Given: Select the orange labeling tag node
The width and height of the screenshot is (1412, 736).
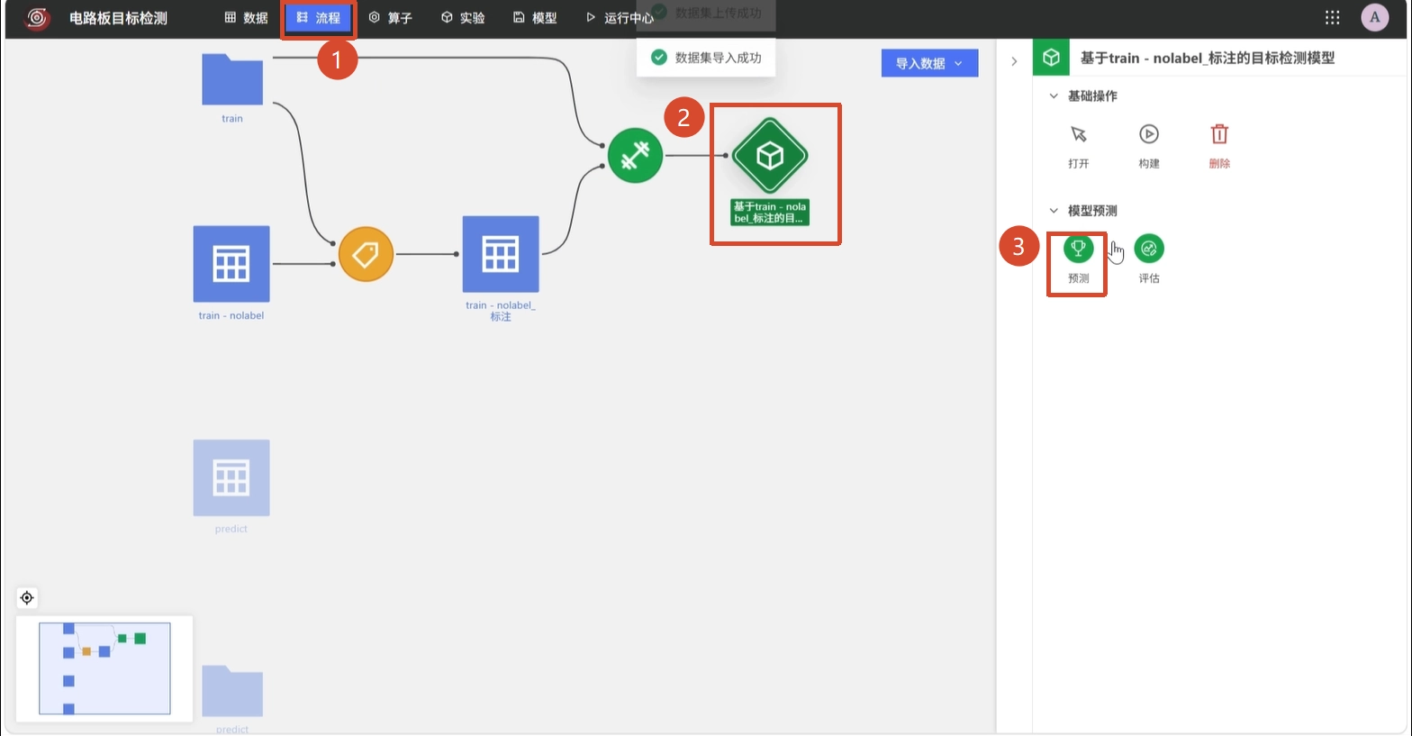Looking at the screenshot, I should click(366, 254).
